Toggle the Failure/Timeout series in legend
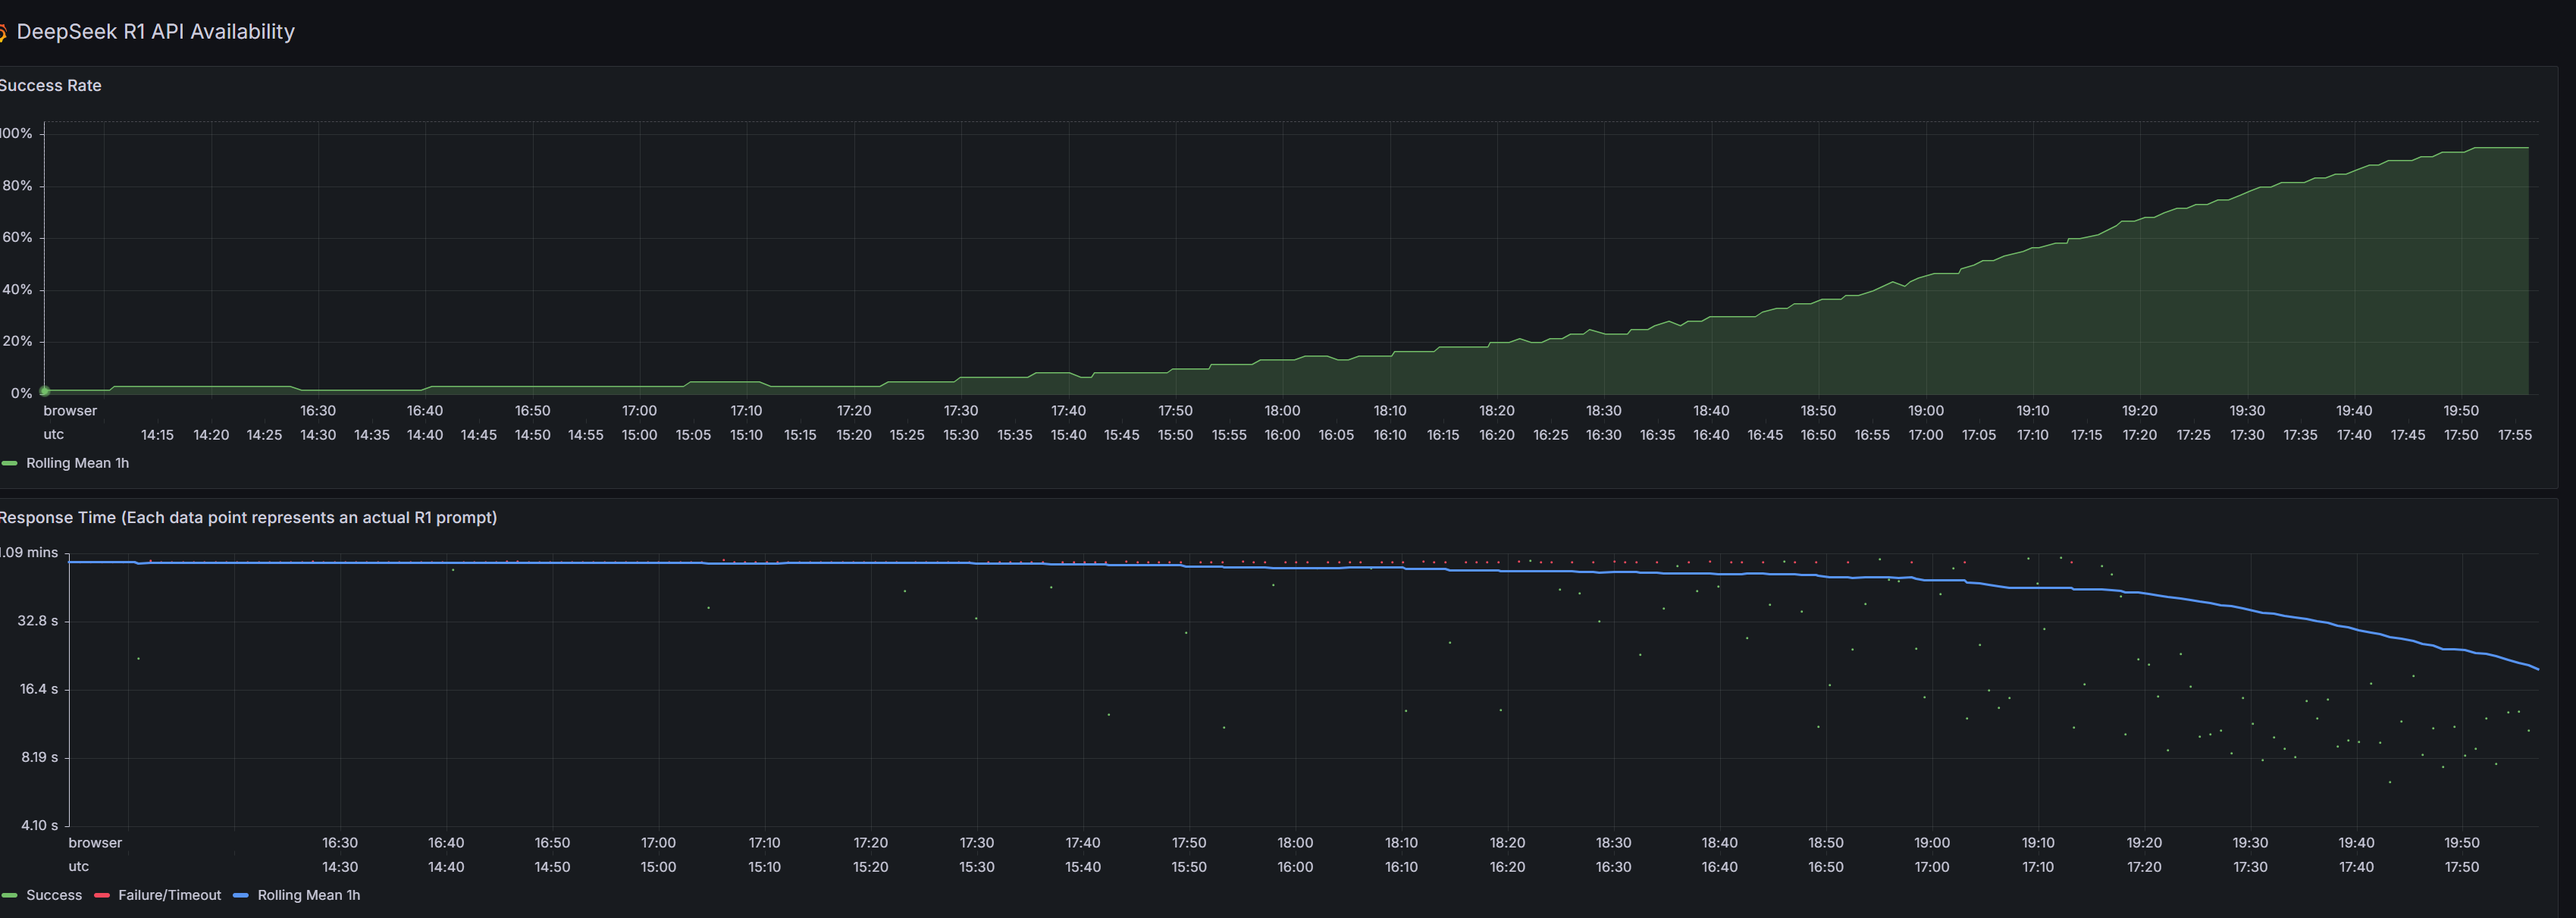Image resolution: width=2576 pixels, height=918 pixels. [169, 895]
